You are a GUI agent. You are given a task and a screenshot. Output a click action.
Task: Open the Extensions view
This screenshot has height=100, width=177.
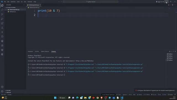2,23
